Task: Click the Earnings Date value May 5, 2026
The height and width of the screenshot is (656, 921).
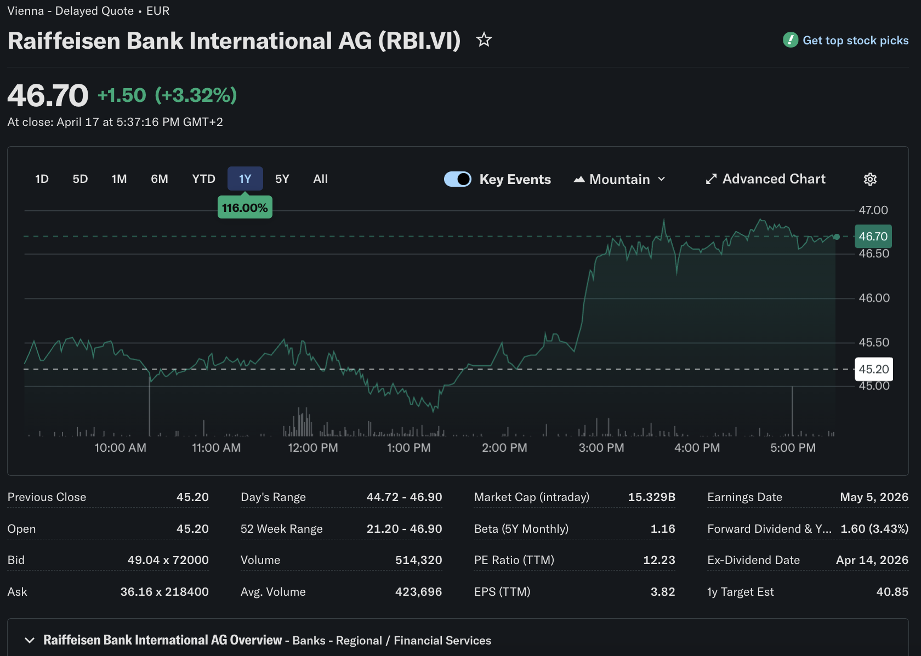Action: click(x=874, y=497)
